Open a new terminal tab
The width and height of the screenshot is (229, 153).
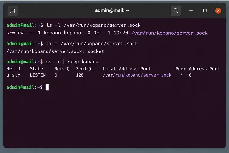[x=13, y=11]
